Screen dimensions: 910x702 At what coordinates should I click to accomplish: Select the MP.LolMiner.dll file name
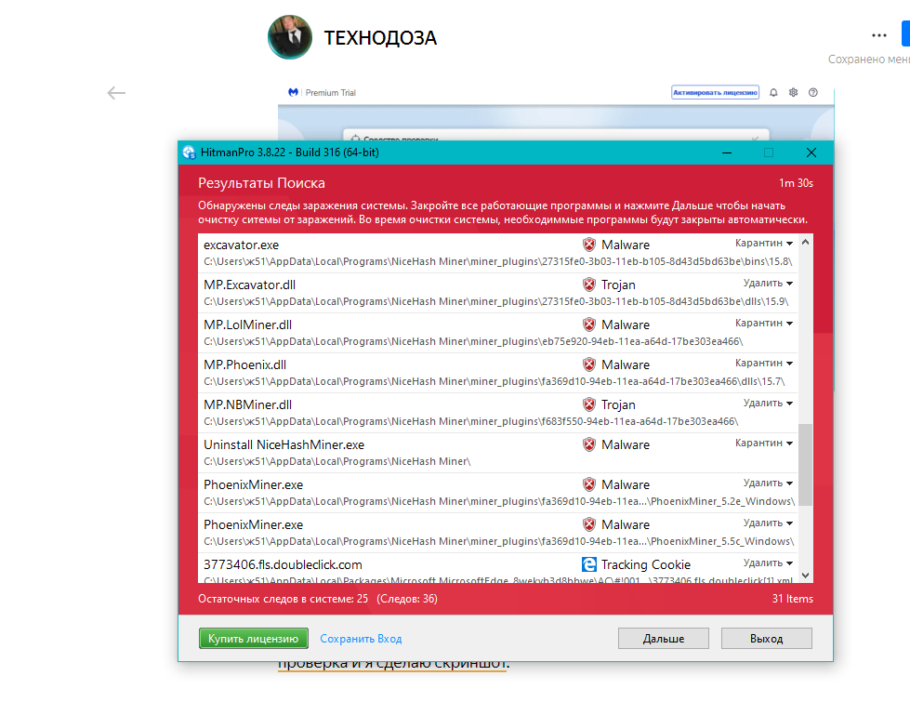pyautogui.click(x=248, y=325)
